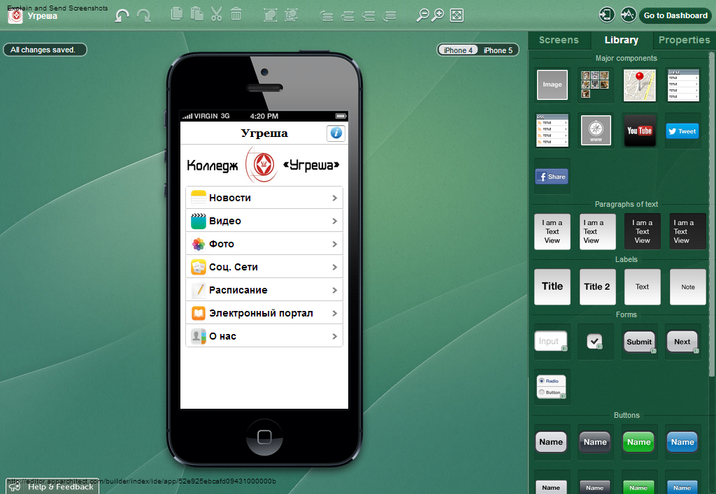Viewport: 716px width, 494px height.
Task: Switch device to iPhone 5
Action: tap(498, 50)
